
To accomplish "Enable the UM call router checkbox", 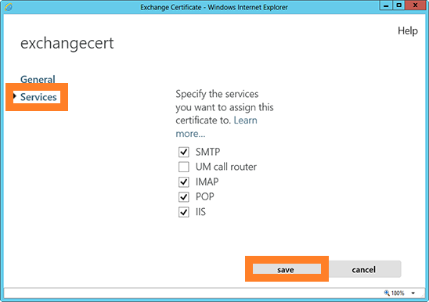I will coord(184,167).
